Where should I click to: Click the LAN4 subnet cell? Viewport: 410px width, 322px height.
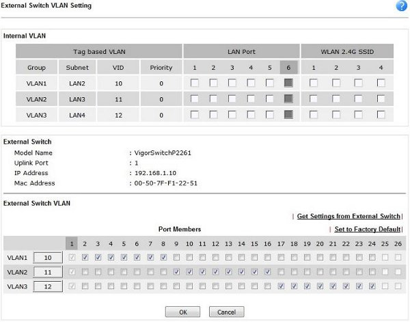point(77,115)
